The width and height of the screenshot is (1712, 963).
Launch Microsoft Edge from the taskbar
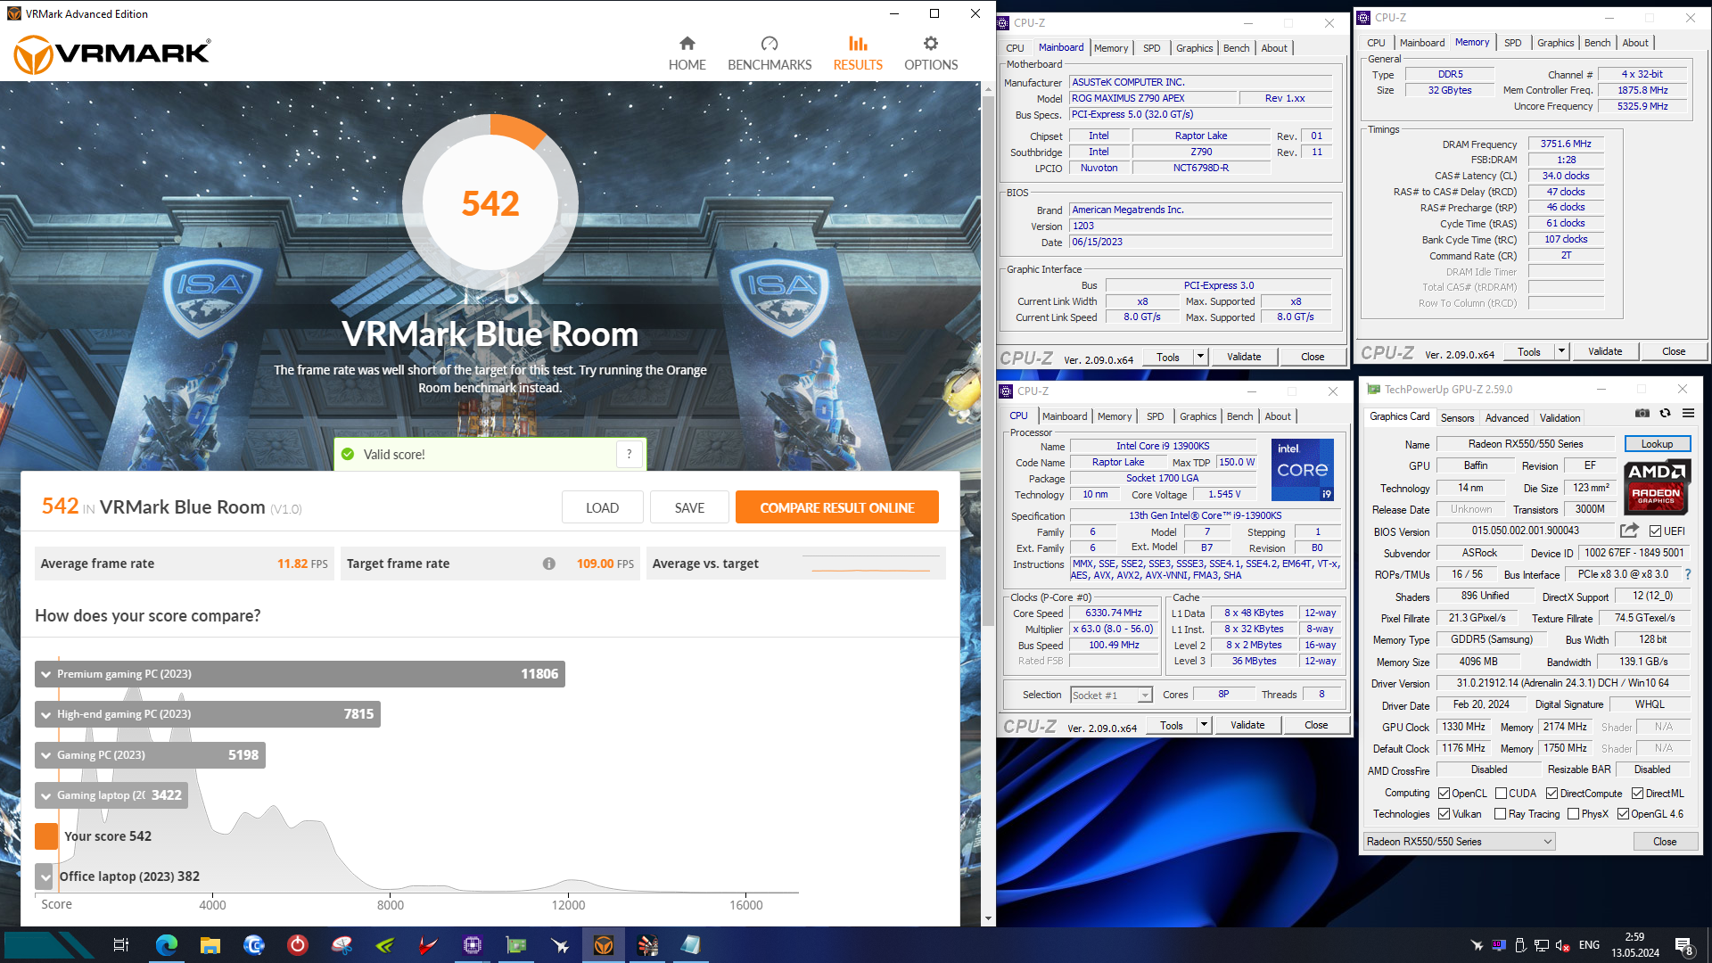(x=166, y=945)
